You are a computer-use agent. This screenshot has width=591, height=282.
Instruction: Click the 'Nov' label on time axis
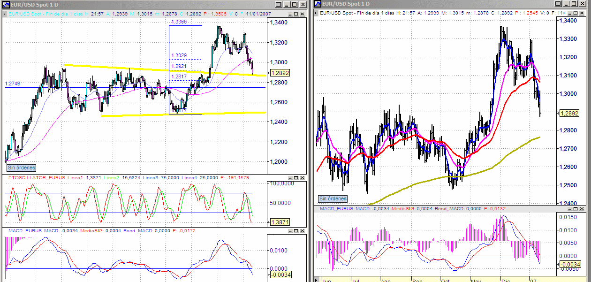(x=476, y=281)
